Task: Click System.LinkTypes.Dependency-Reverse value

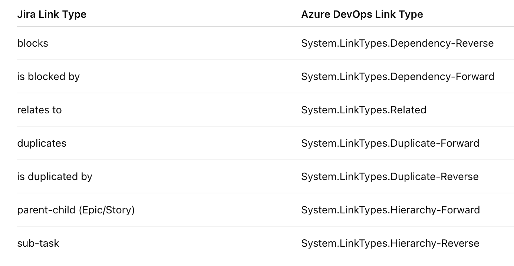Action: pos(397,43)
